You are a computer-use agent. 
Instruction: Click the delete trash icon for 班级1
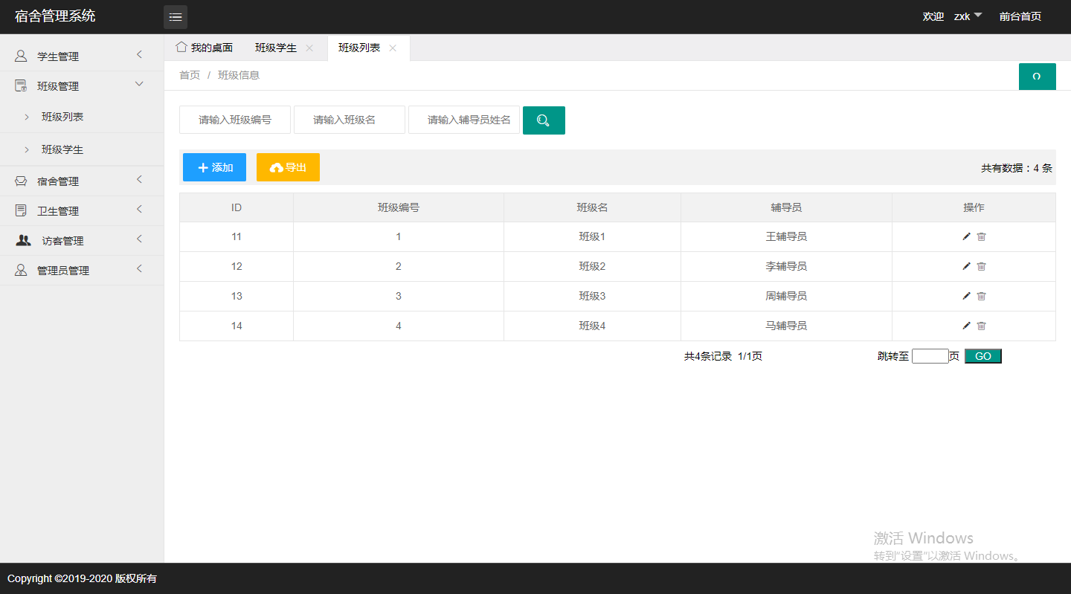(x=981, y=236)
